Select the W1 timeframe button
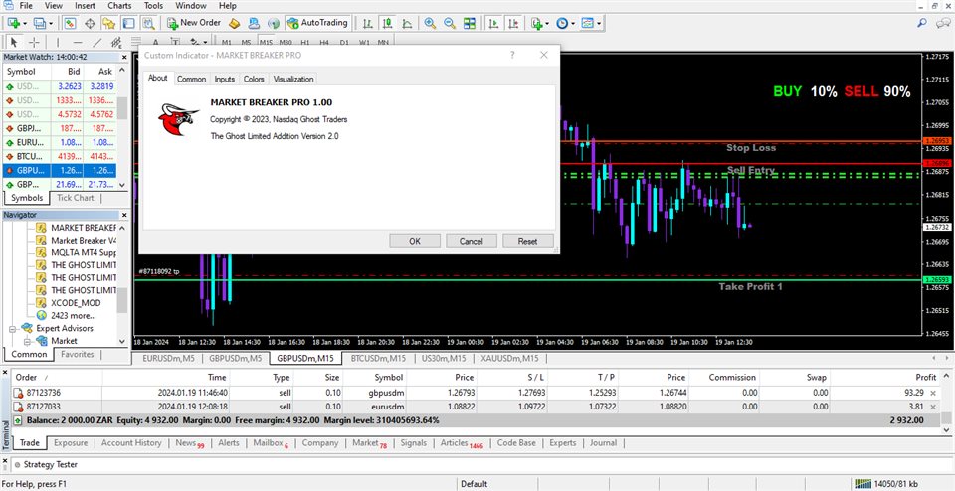 (364, 43)
